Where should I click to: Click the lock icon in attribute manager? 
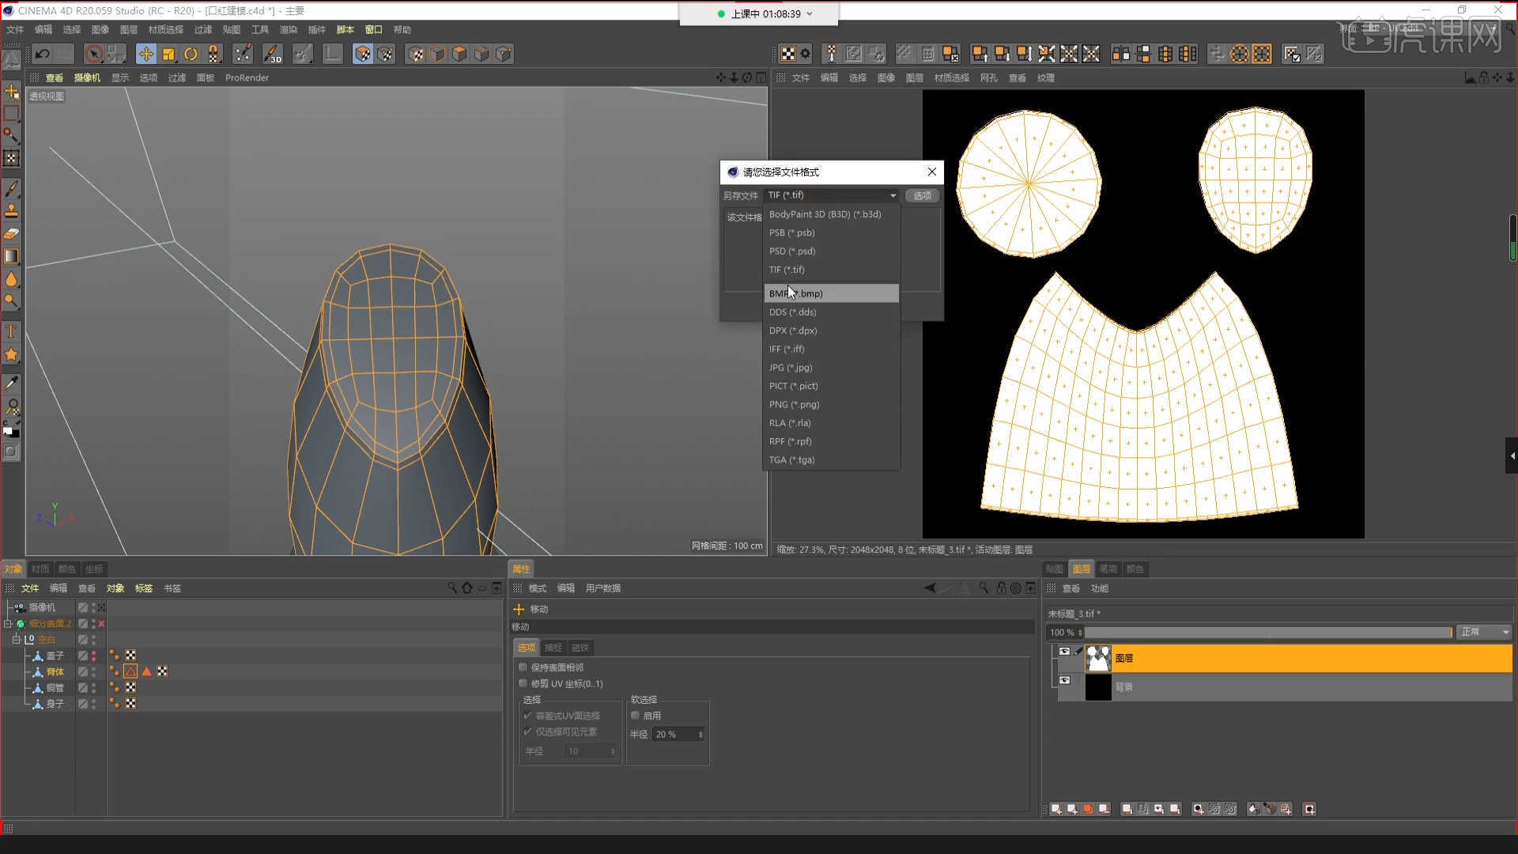1002,588
